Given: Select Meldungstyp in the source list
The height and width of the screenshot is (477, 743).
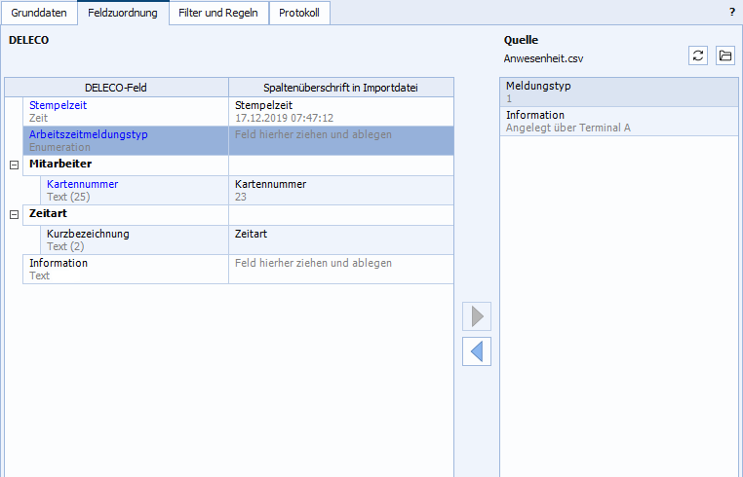Looking at the screenshot, I should point(538,86).
